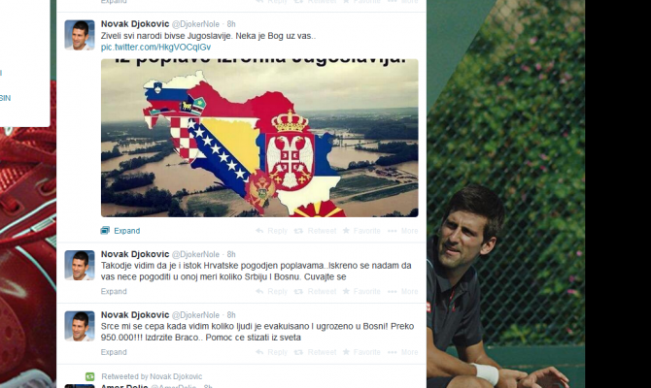Screen dimensions: 651x388
Task: Retweet the tweet about istok Hrvatske floods
Action: (315, 291)
